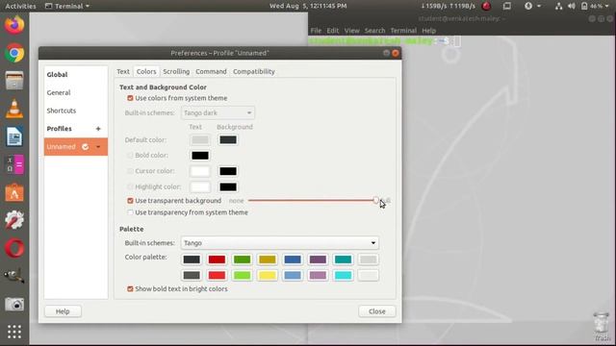Open the Files manager dock icon
This screenshot has height=346, width=616.
[x=14, y=81]
